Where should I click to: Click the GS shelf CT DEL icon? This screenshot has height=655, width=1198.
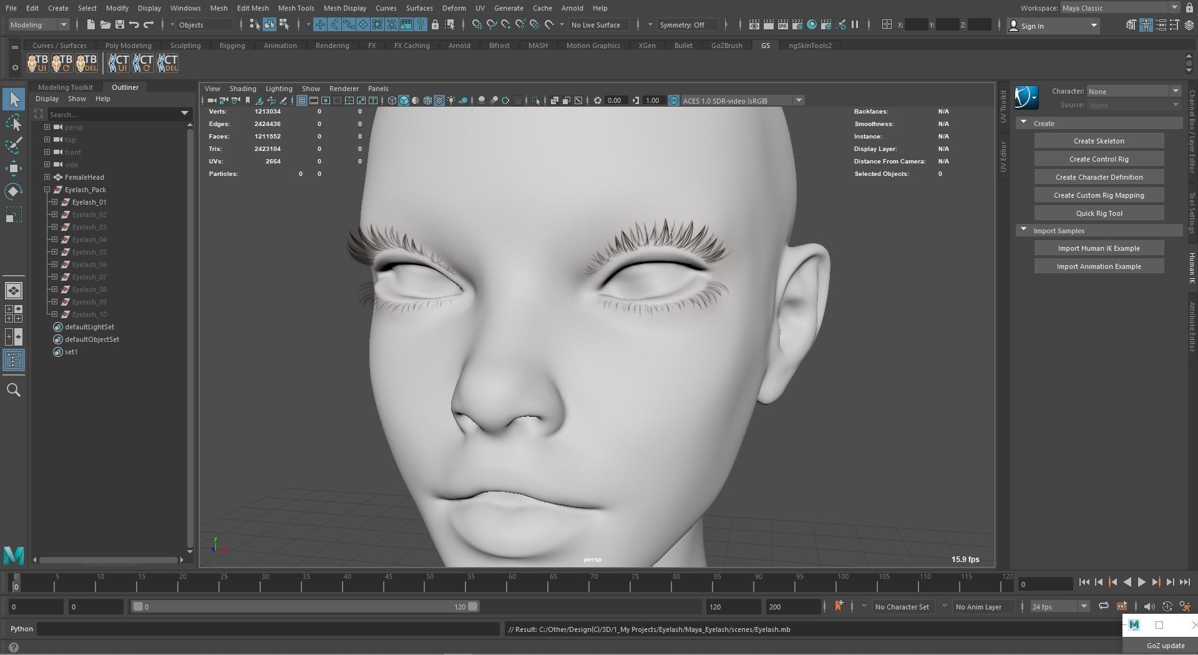(167, 63)
